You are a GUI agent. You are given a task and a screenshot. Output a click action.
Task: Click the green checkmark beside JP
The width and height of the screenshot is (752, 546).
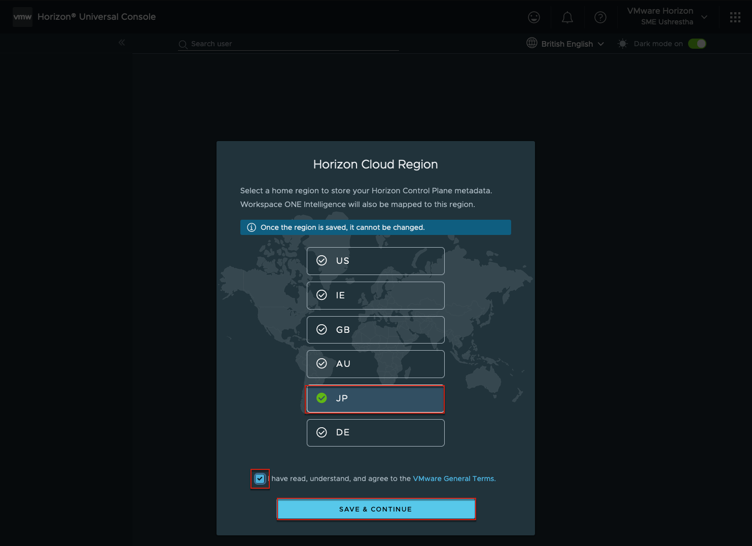(x=321, y=398)
